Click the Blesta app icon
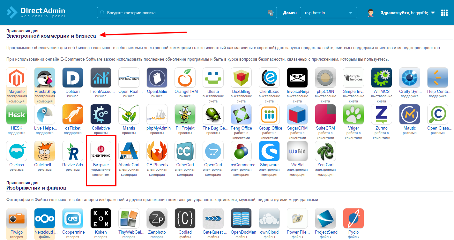The image size is (454, 240). 213,78
